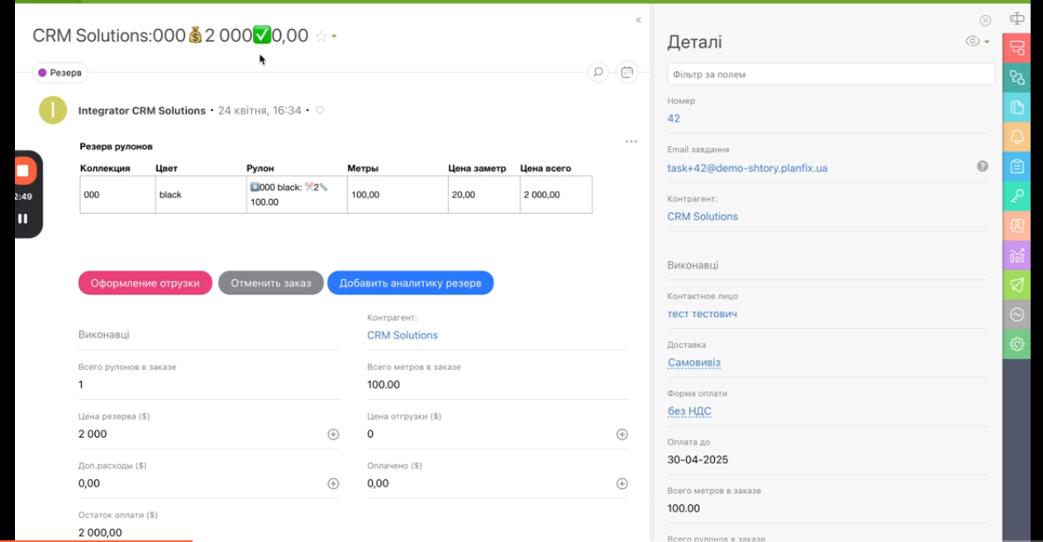Stop the screen recording
Viewport: 1043px width, 542px height.
[23, 171]
